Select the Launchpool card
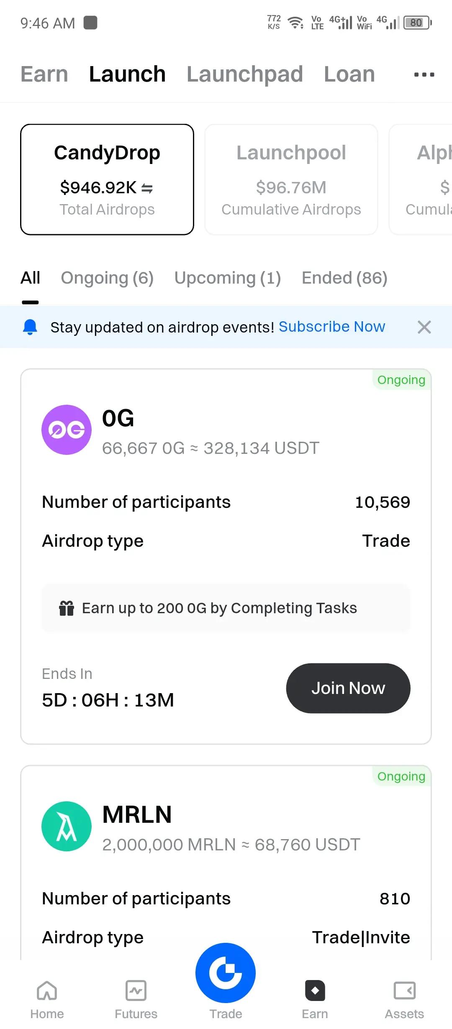 click(x=291, y=179)
